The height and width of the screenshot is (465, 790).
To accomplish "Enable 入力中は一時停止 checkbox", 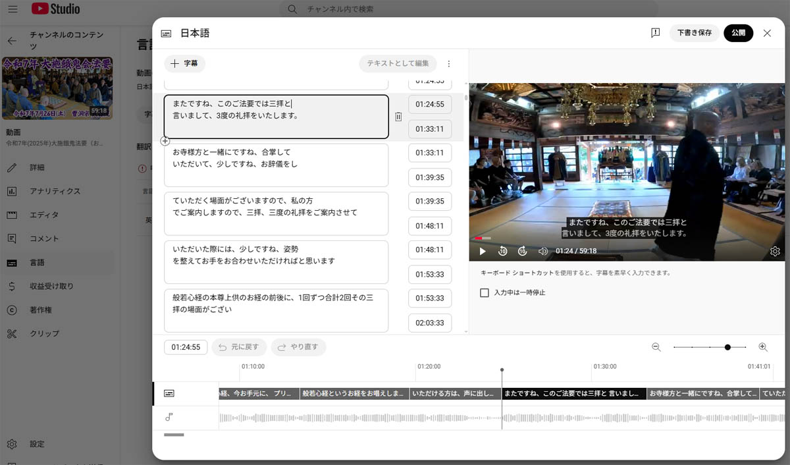I will pyautogui.click(x=485, y=292).
